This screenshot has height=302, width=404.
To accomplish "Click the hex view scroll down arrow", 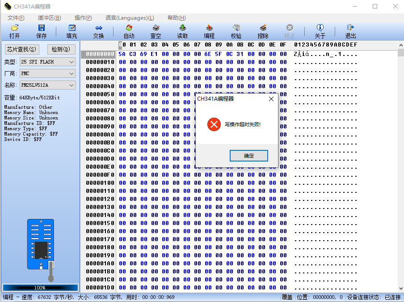I will 401,289.
